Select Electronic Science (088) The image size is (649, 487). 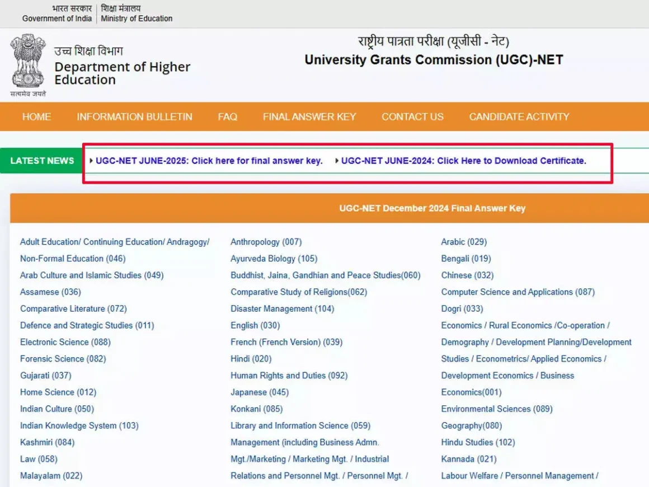[x=65, y=342]
